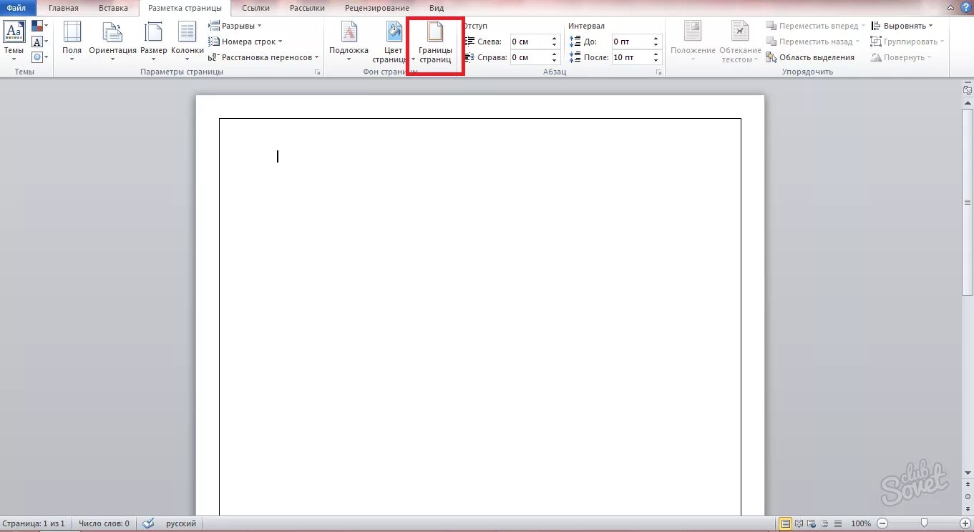Open Параметры страницы dialog launcher

pos(317,72)
